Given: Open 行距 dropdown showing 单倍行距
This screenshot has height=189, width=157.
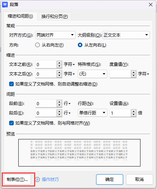Looking at the screenshot, I should pyautogui.click(x=93, y=113).
